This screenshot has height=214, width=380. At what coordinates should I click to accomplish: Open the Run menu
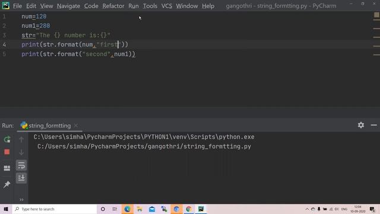[133, 6]
